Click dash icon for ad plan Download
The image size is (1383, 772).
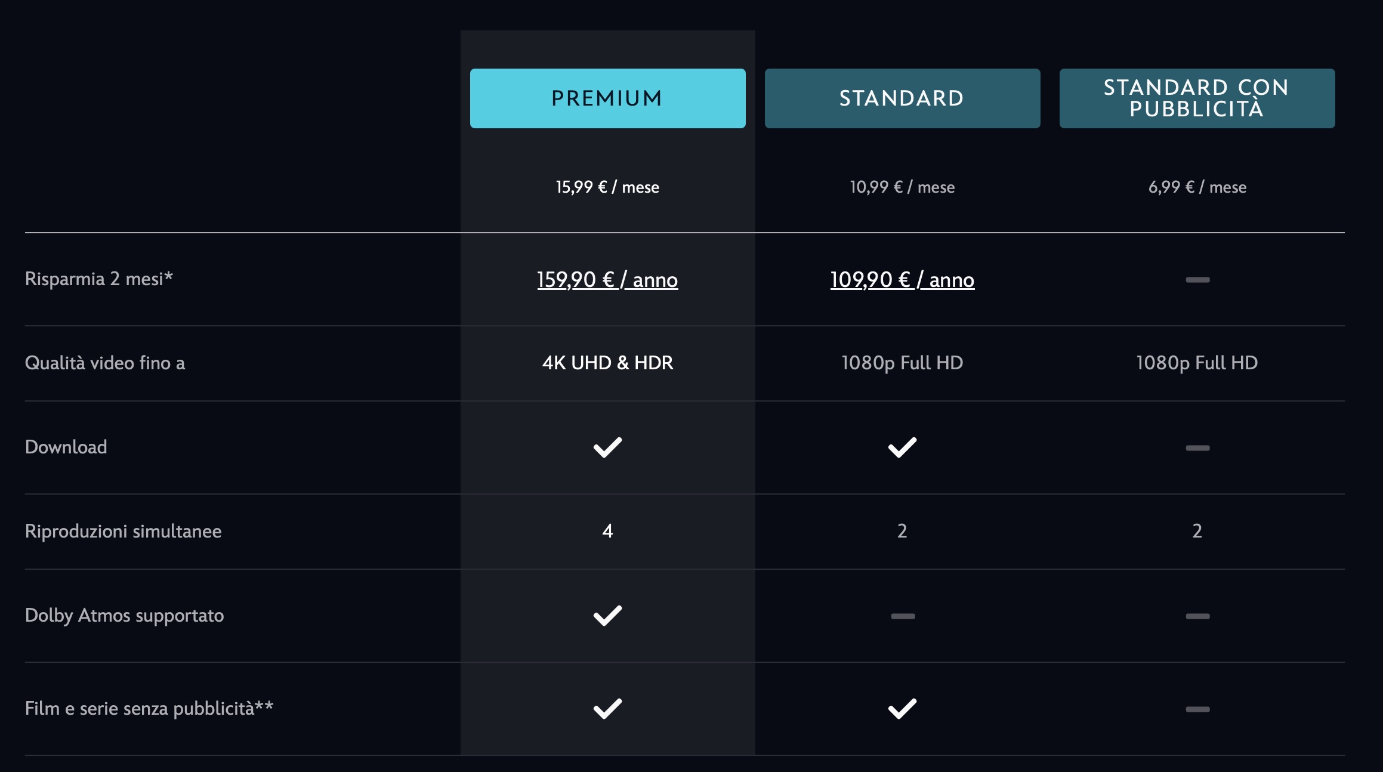[x=1197, y=448]
